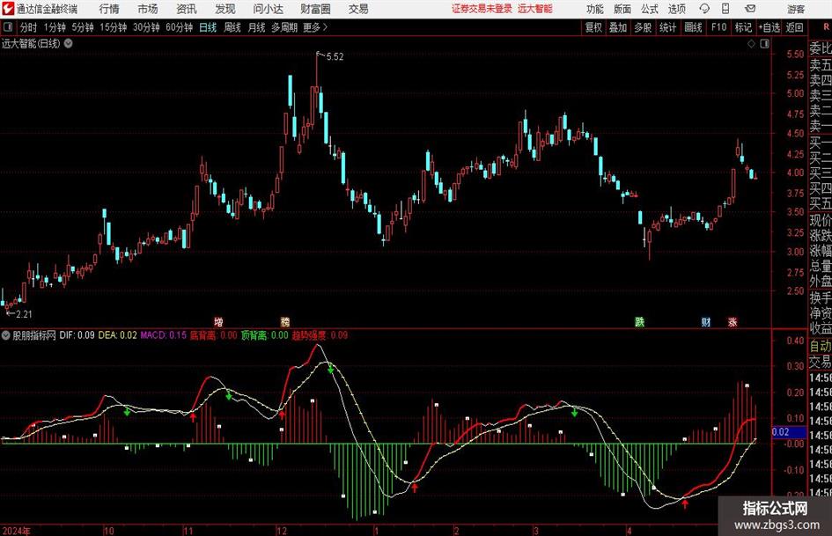Image resolution: width=832 pixels, height=536 pixels.
Task: Toggle the right info panel icon above chart
Action: point(764,44)
